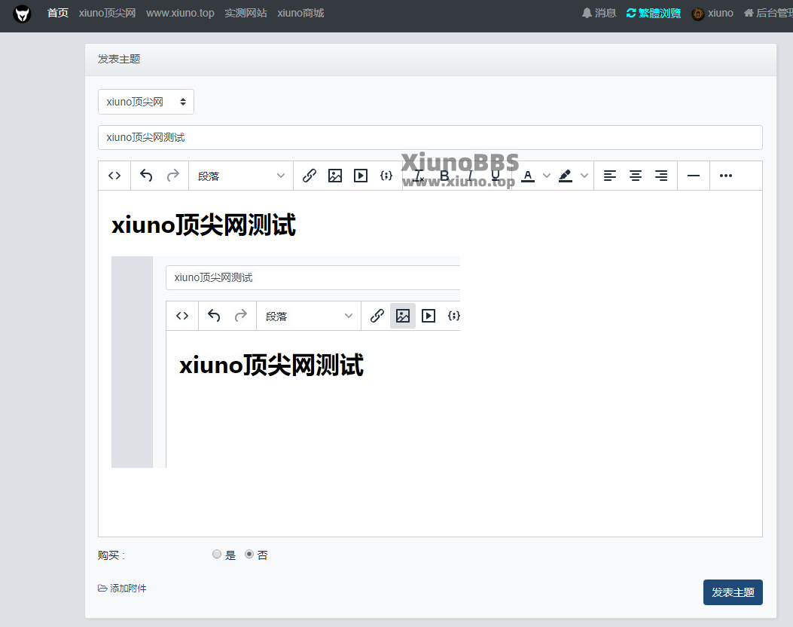This screenshot has height=627, width=793.
Task: Click 添加附件 to attach a file
Action: click(x=122, y=588)
